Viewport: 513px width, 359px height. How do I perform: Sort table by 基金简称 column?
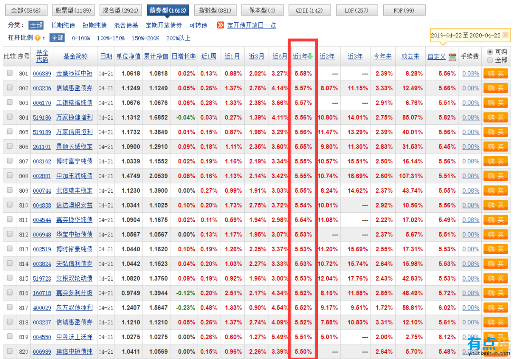click(x=76, y=56)
